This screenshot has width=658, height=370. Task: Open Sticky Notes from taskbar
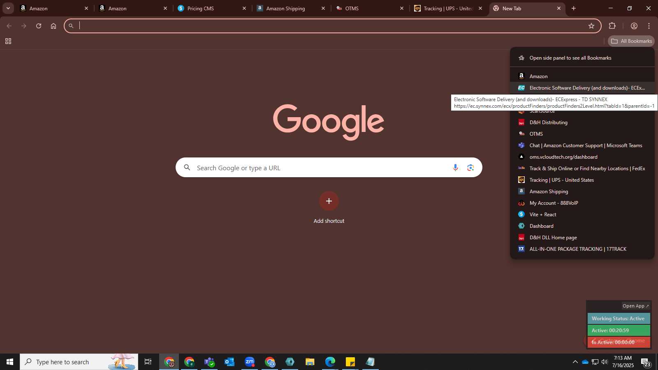(x=350, y=362)
